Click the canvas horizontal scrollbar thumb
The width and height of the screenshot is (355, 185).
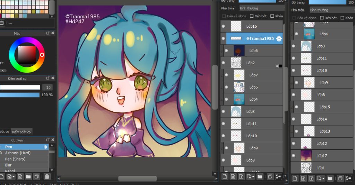pyautogui.click(x=137, y=178)
